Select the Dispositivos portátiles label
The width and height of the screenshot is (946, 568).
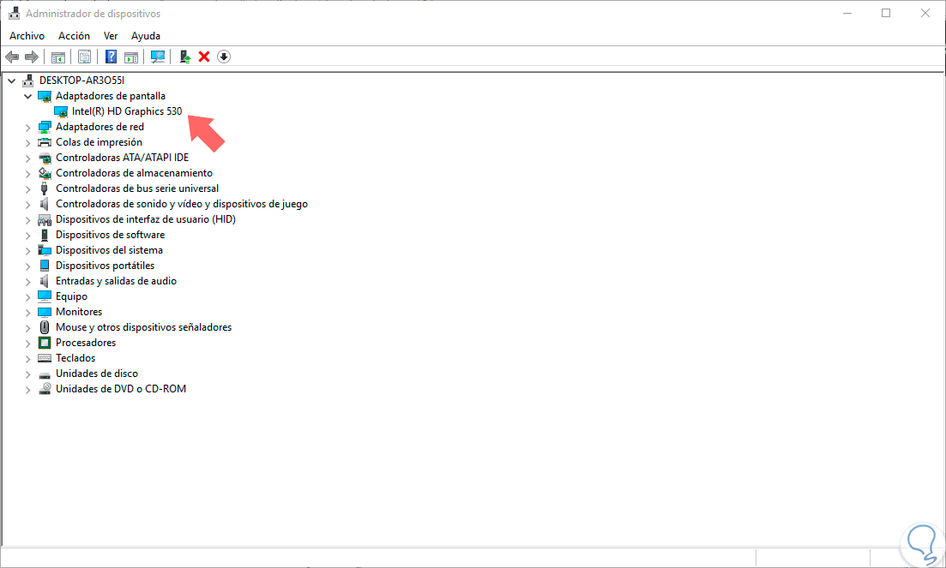[x=105, y=266]
